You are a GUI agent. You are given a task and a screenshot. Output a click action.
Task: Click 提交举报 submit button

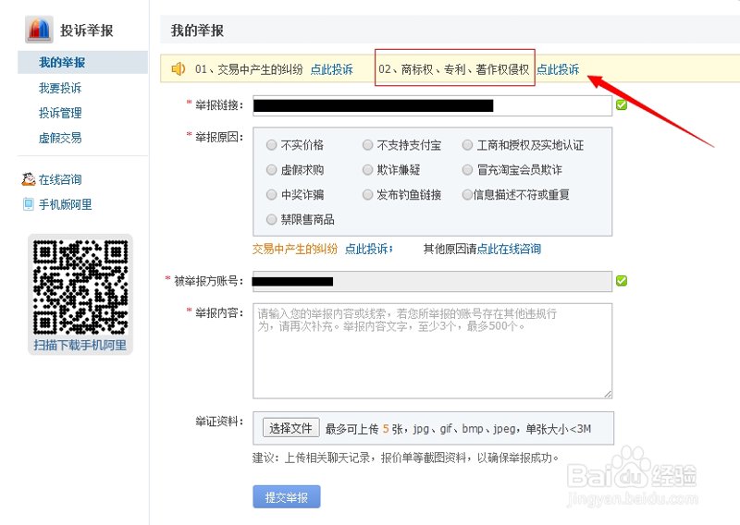click(287, 496)
